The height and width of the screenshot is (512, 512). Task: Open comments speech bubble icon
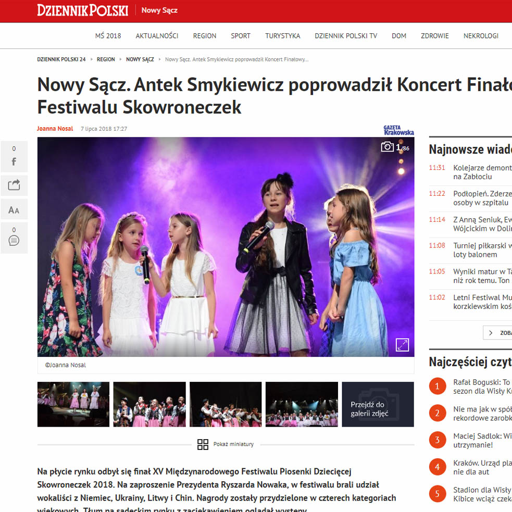[x=14, y=238]
